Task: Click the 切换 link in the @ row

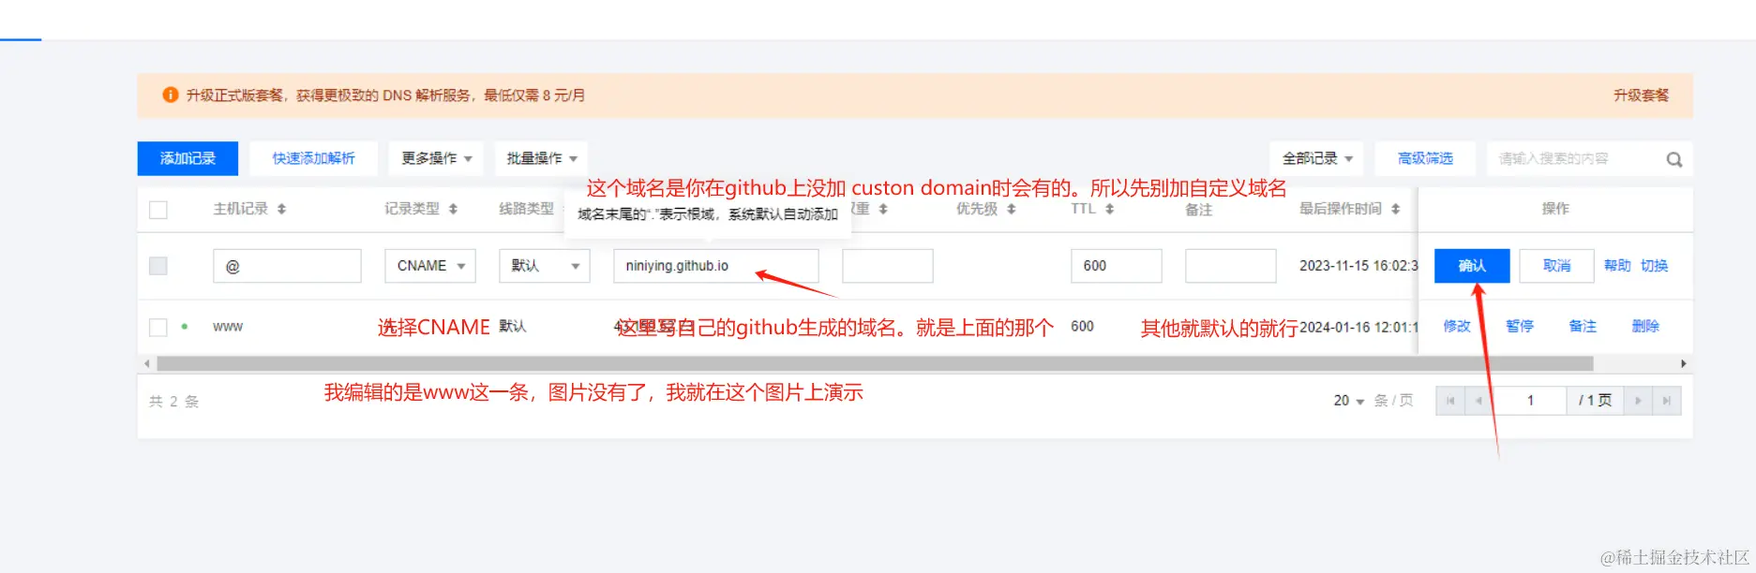Action: (1655, 266)
